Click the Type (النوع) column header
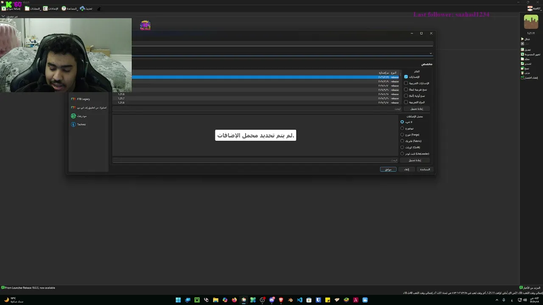The image size is (543, 305). pos(394,73)
